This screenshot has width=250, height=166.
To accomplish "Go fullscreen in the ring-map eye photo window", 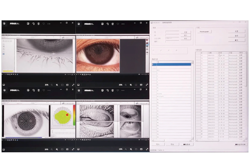I will pos(73,149).
